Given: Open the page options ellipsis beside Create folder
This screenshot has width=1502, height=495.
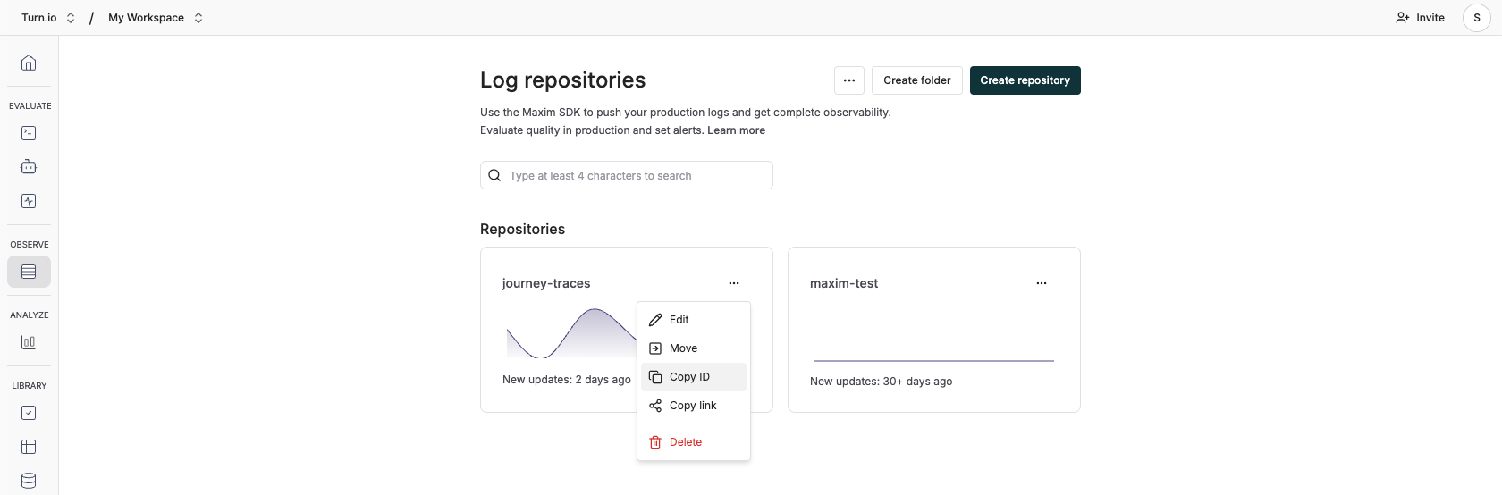Looking at the screenshot, I should [x=849, y=80].
